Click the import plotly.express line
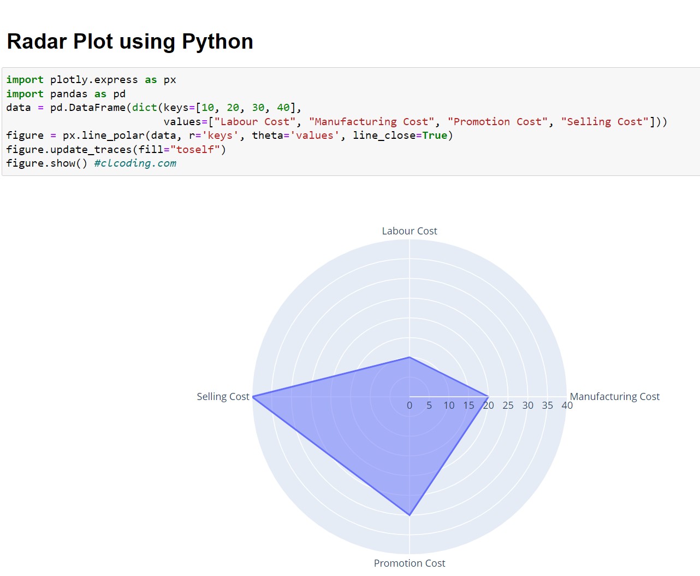 pyautogui.click(x=90, y=79)
